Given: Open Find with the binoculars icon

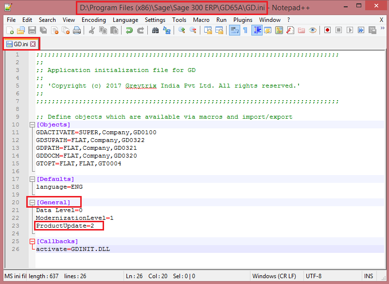Looking at the screenshot, I should click(x=155, y=30).
